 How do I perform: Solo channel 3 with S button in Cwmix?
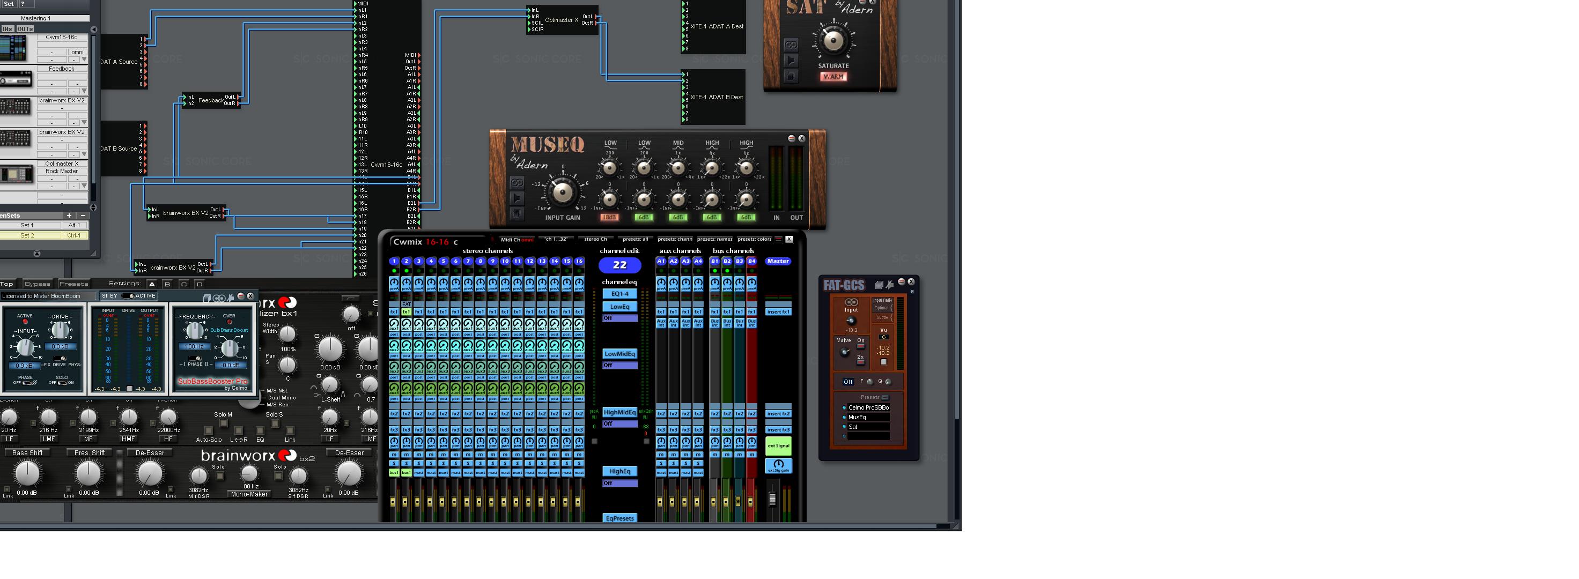419,464
